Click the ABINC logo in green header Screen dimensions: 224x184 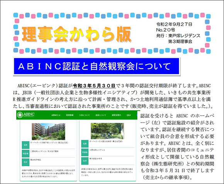[x=26, y=115]
